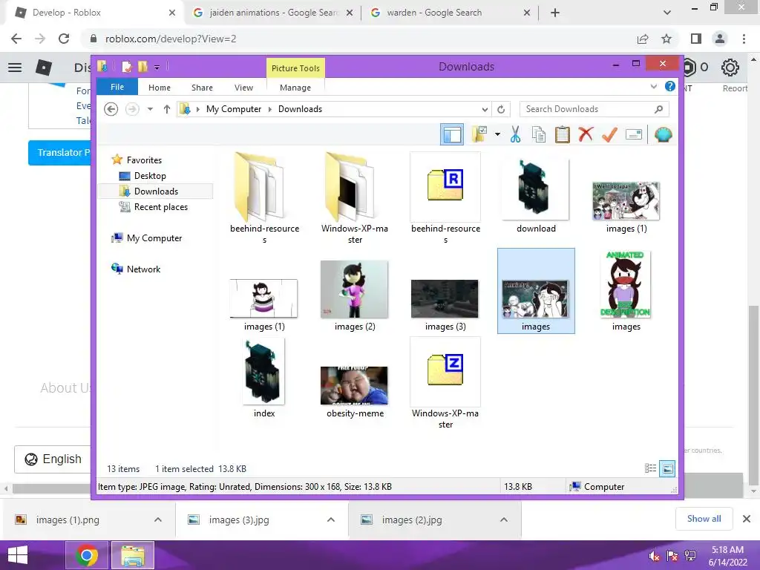Refresh the Downloads folder view

pyautogui.click(x=501, y=110)
